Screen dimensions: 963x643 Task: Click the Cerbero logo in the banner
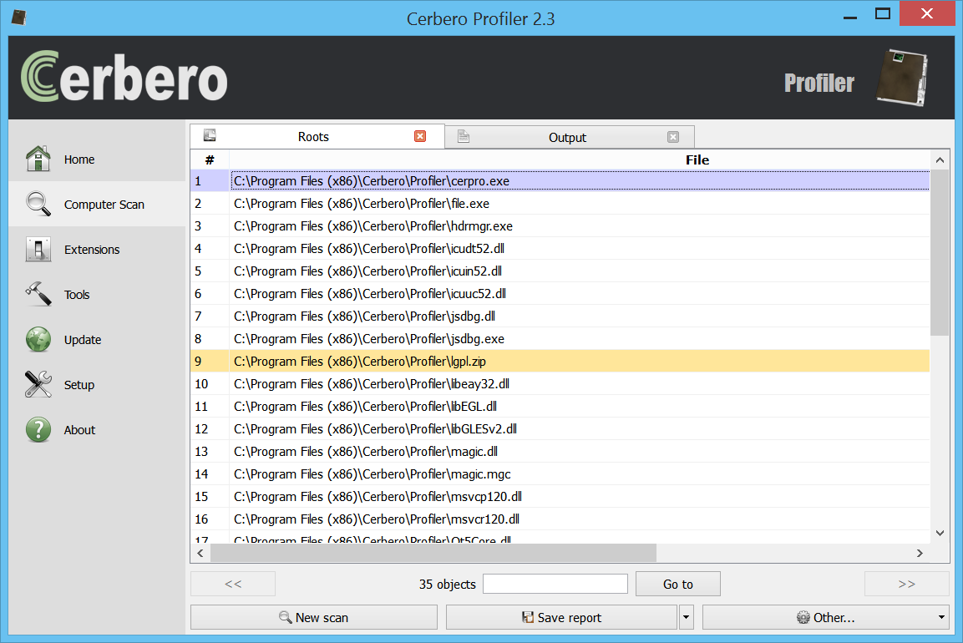(x=124, y=77)
